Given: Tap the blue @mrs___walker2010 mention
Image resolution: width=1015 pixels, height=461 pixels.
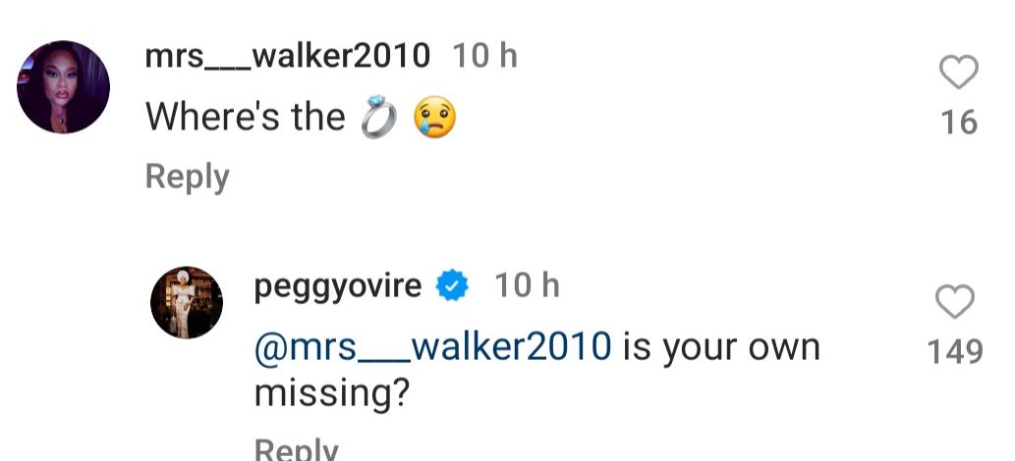Looking at the screenshot, I should (432, 347).
